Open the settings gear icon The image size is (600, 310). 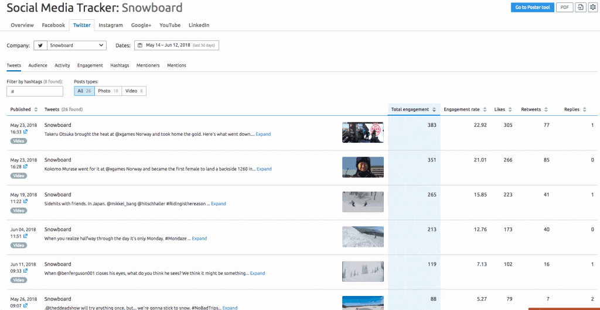pos(592,7)
